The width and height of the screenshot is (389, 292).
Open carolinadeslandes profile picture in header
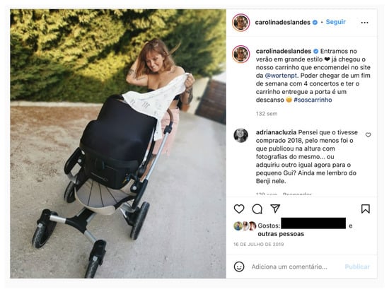click(x=240, y=23)
